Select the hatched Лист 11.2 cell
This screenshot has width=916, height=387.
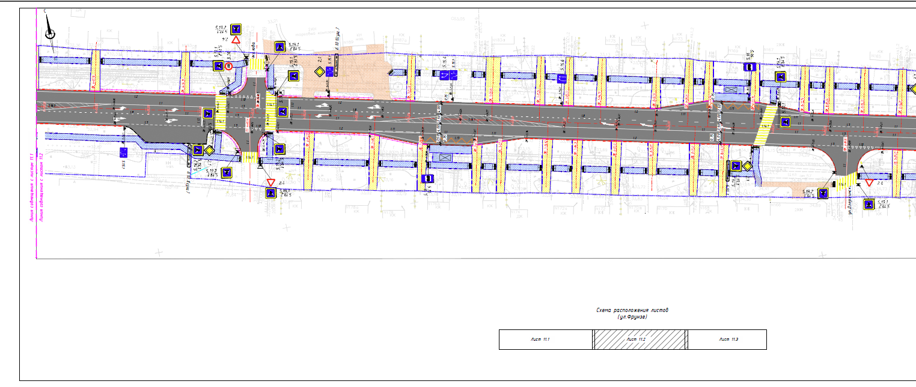(x=640, y=340)
